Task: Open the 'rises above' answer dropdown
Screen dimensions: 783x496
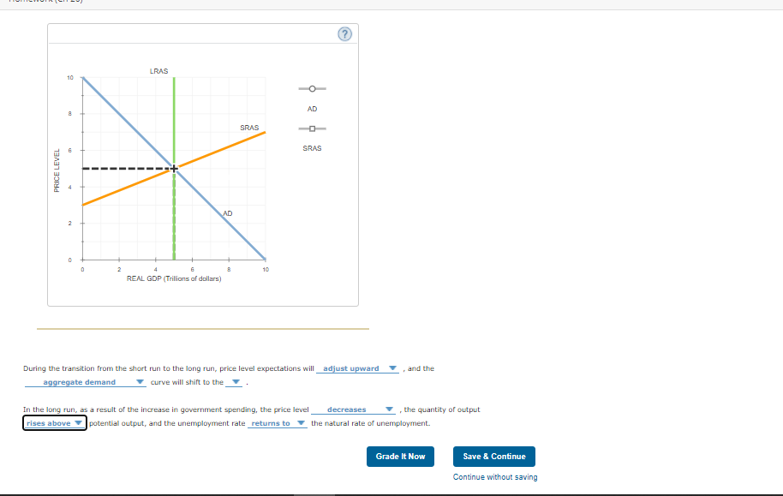Action: coord(53,423)
